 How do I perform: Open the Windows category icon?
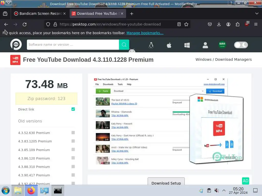coord(187,45)
